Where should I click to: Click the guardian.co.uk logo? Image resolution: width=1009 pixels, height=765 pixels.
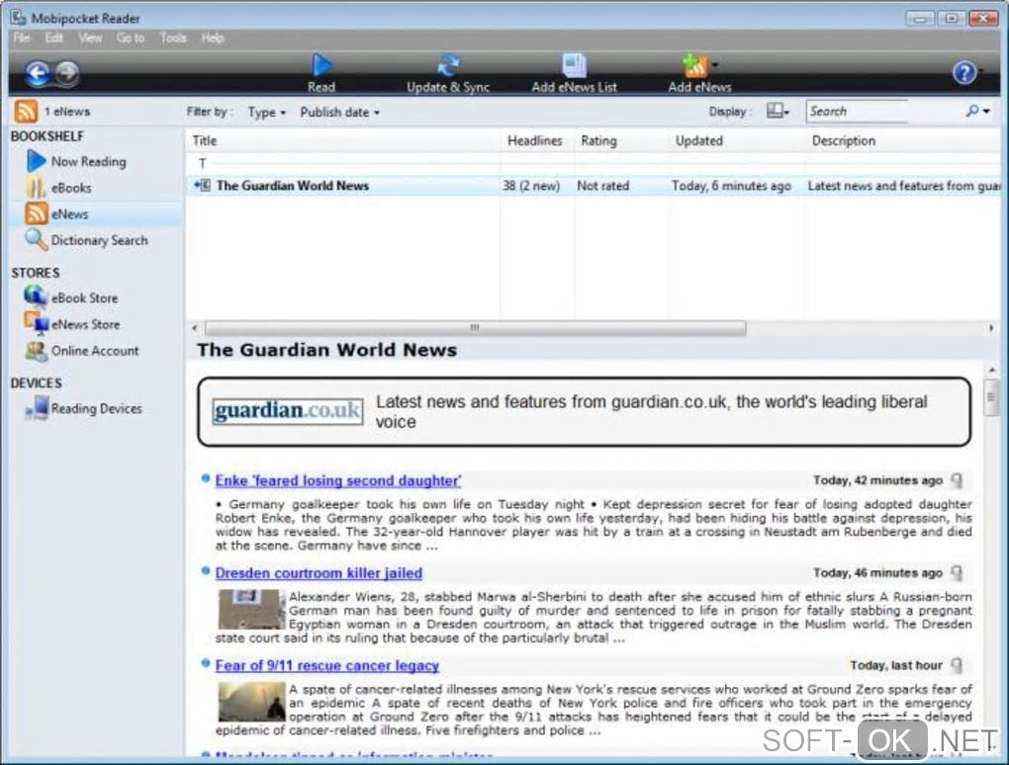pos(288,411)
